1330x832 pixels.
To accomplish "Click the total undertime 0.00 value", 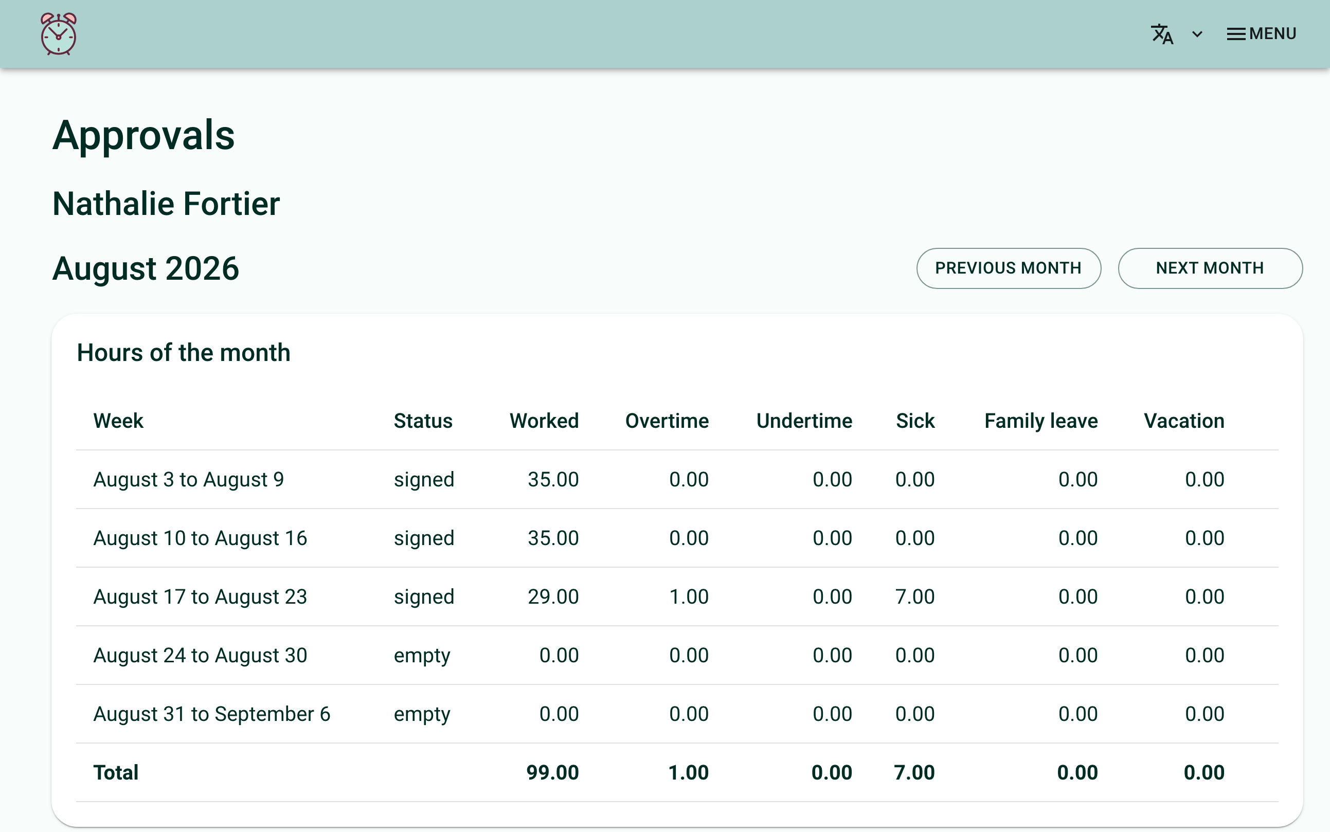I will (832, 772).
